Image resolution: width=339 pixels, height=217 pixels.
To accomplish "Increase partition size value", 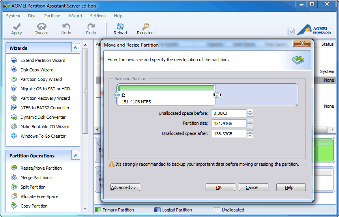I will [x=250, y=122].
